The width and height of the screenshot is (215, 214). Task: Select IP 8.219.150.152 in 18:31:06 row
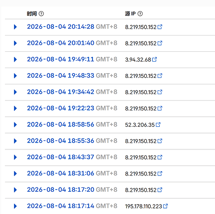point(141,174)
